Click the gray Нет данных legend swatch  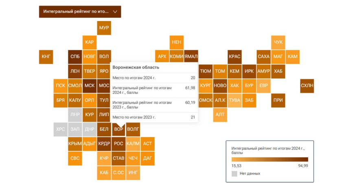pos(234,174)
